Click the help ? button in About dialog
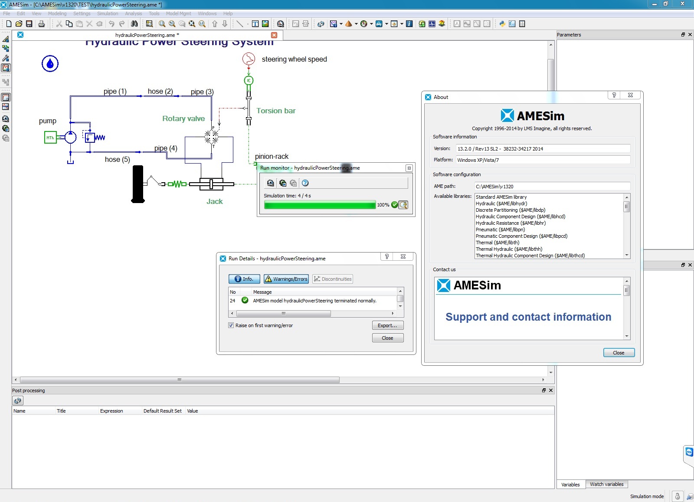Image resolution: width=694 pixels, height=502 pixels. 614,95
